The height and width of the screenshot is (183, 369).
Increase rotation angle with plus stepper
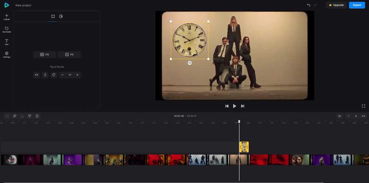pyautogui.click(x=77, y=75)
